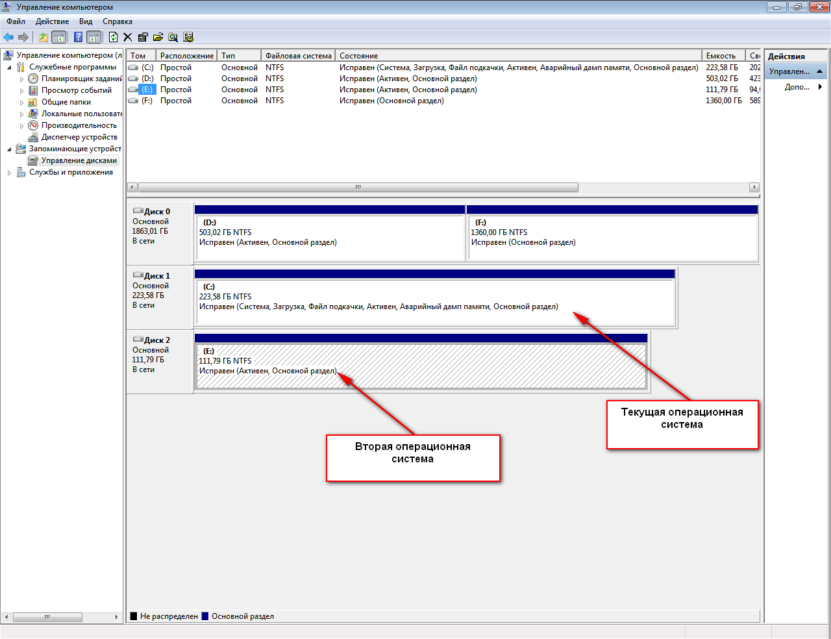Click the tree pane horizontal scrollbar thumb
This screenshot has height=639, width=831.
47,617
